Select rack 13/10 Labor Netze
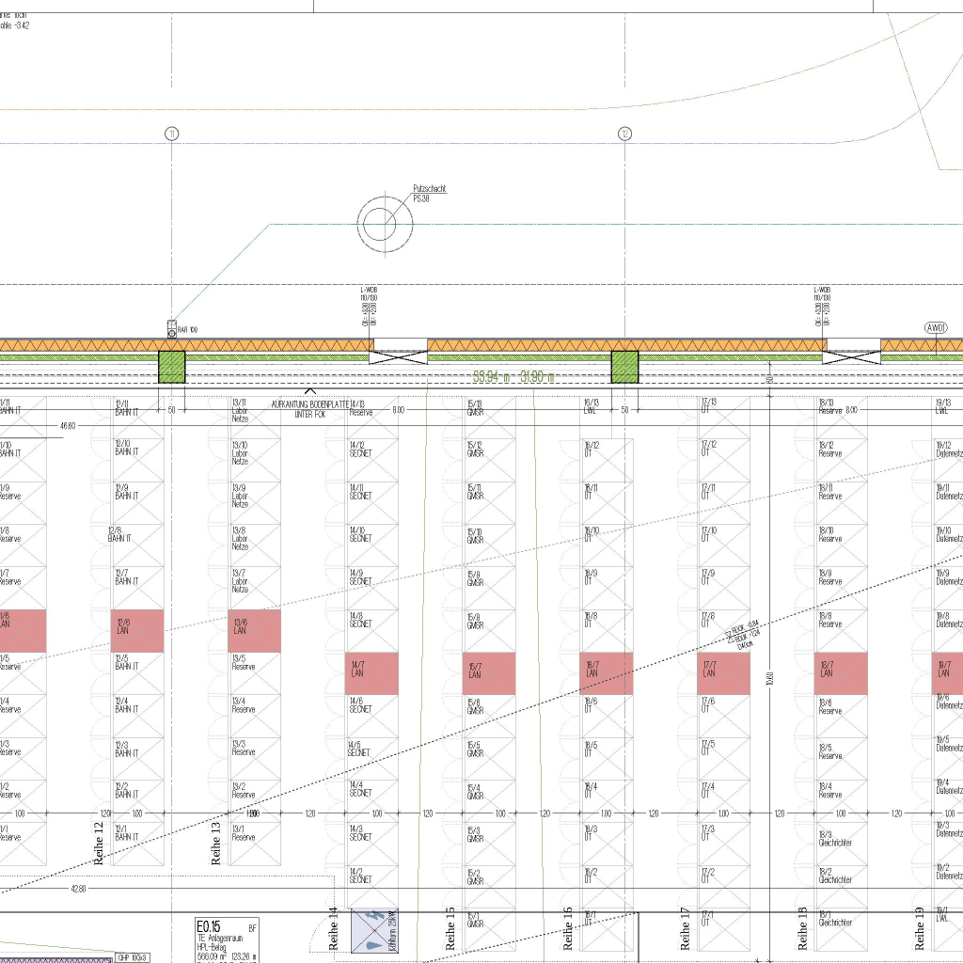The height and width of the screenshot is (963, 963). click(x=255, y=461)
